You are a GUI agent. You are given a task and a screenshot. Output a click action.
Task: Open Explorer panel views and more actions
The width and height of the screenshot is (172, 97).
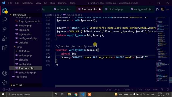point(38,9)
